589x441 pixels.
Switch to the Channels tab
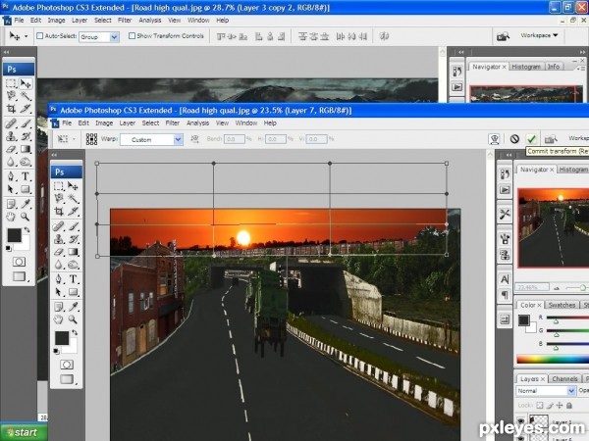(x=564, y=378)
